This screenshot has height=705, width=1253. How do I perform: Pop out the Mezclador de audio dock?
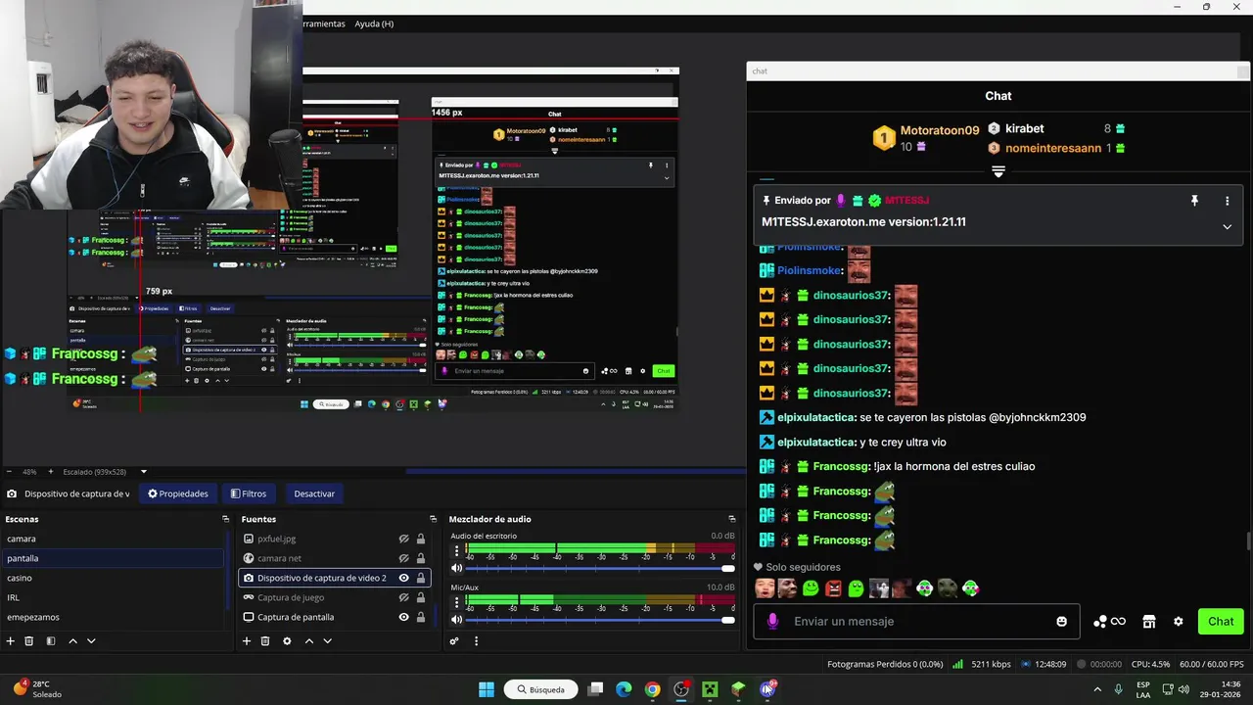(x=731, y=519)
